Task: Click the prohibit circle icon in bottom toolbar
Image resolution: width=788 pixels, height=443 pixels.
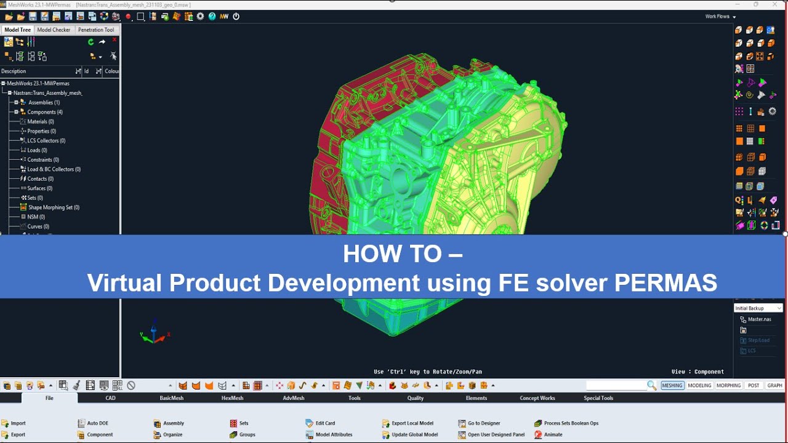Action: (131, 386)
